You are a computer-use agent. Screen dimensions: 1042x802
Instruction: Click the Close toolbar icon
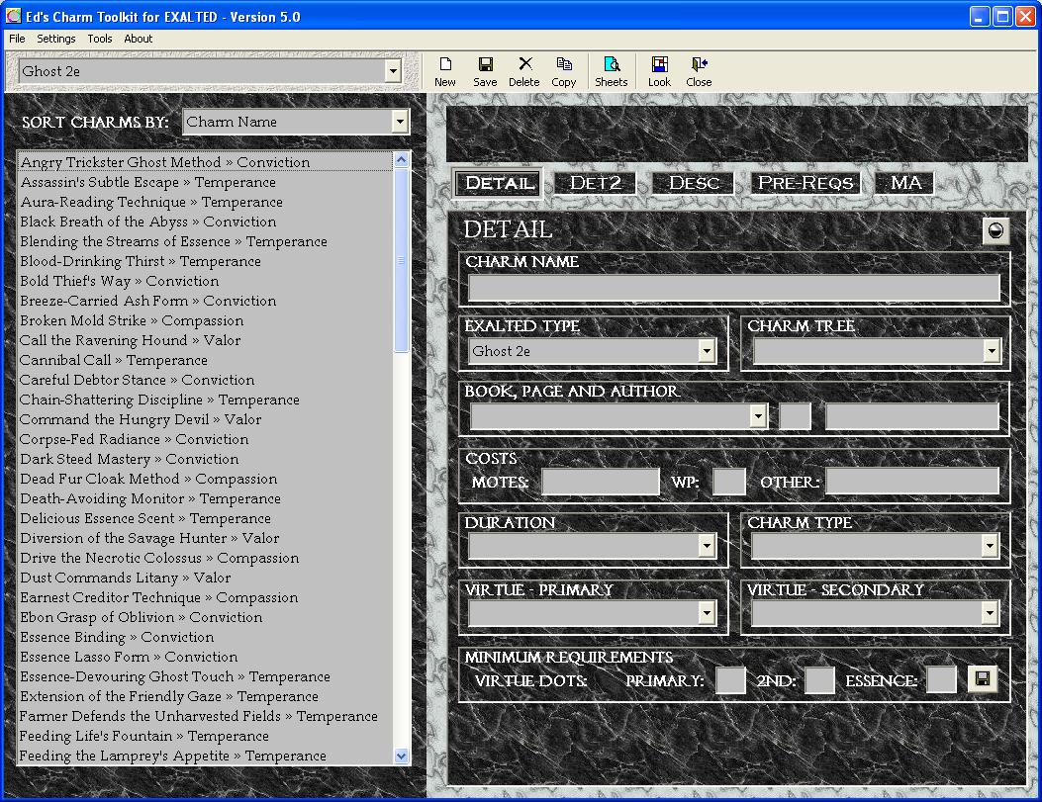coord(699,71)
